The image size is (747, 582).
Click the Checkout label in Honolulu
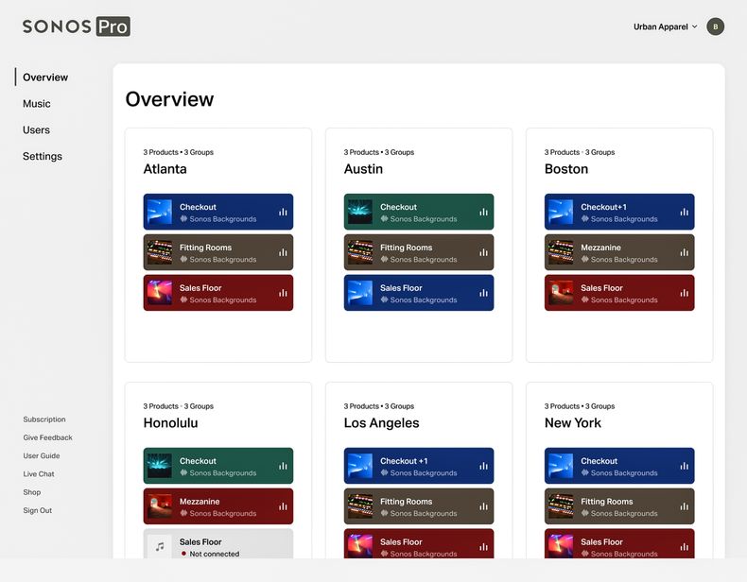(x=198, y=461)
